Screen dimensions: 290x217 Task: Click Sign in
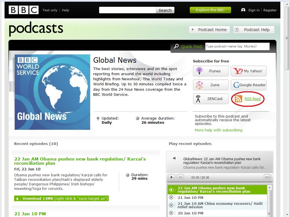click(x=254, y=10)
